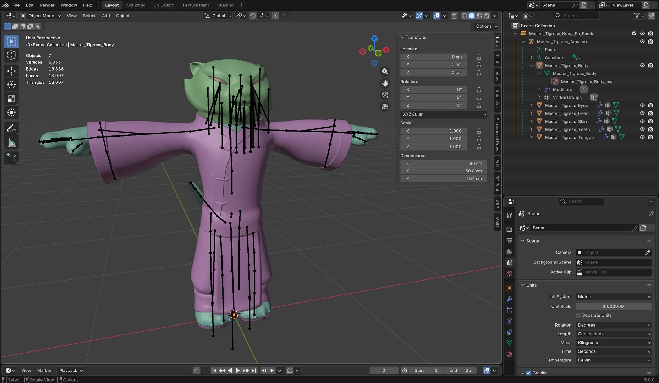This screenshot has height=383, width=659.
Task: Hide Master_Tigress_Tongue in viewport
Action: 642,137
